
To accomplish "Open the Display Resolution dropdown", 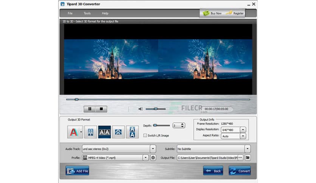I will tap(243, 130).
